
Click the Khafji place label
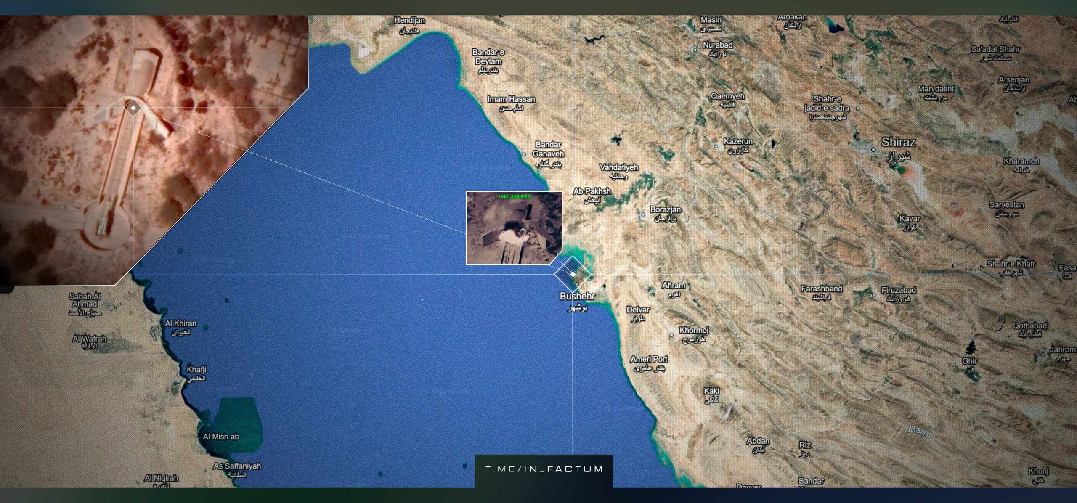pos(196,370)
